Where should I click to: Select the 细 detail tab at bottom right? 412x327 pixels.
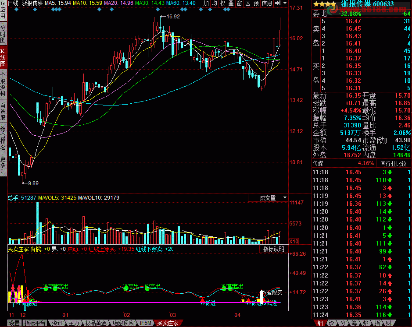point(320,323)
